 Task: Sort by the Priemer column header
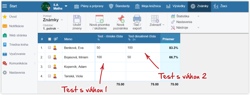tap(168, 39)
